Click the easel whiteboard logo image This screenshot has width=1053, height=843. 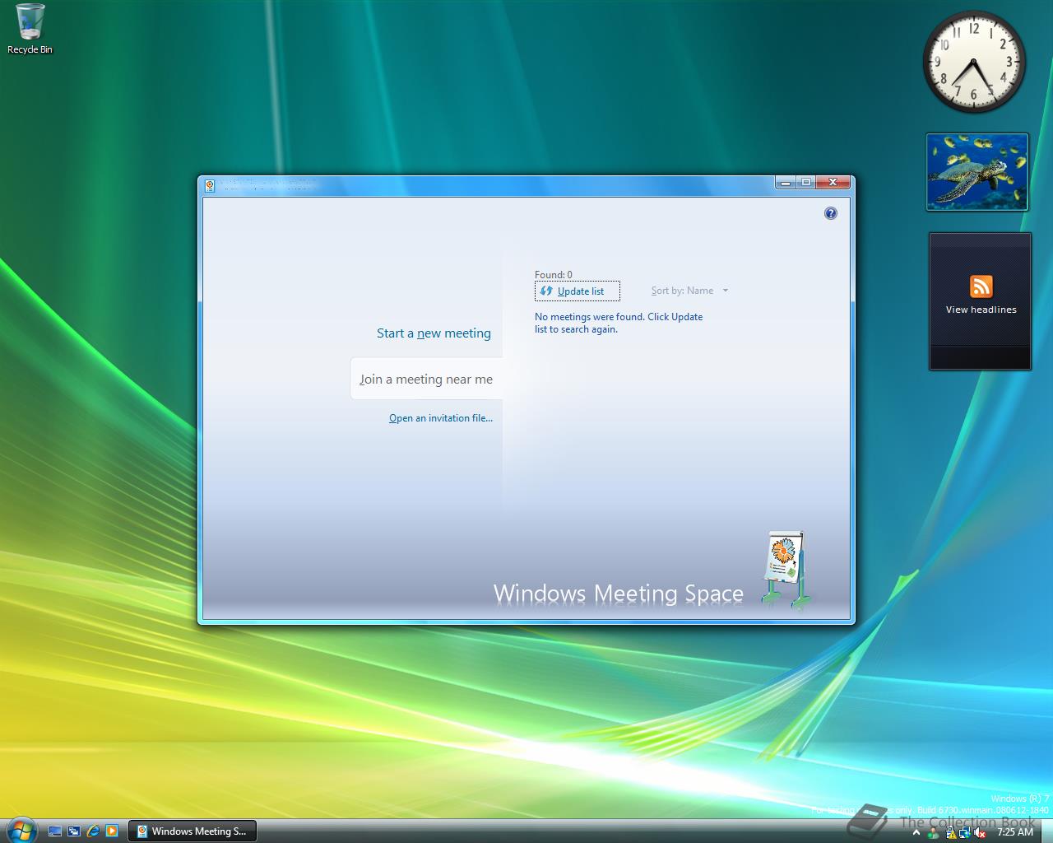pyautogui.click(x=786, y=570)
